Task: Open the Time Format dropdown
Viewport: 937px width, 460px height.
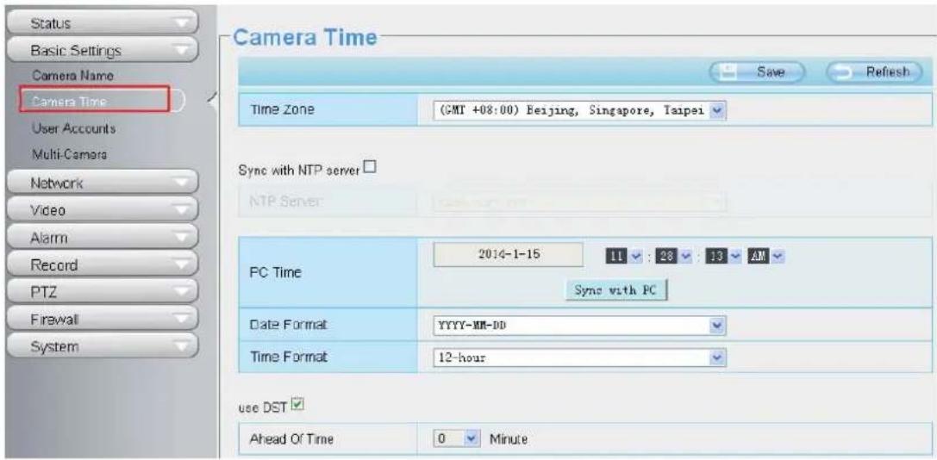Action: (x=578, y=357)
